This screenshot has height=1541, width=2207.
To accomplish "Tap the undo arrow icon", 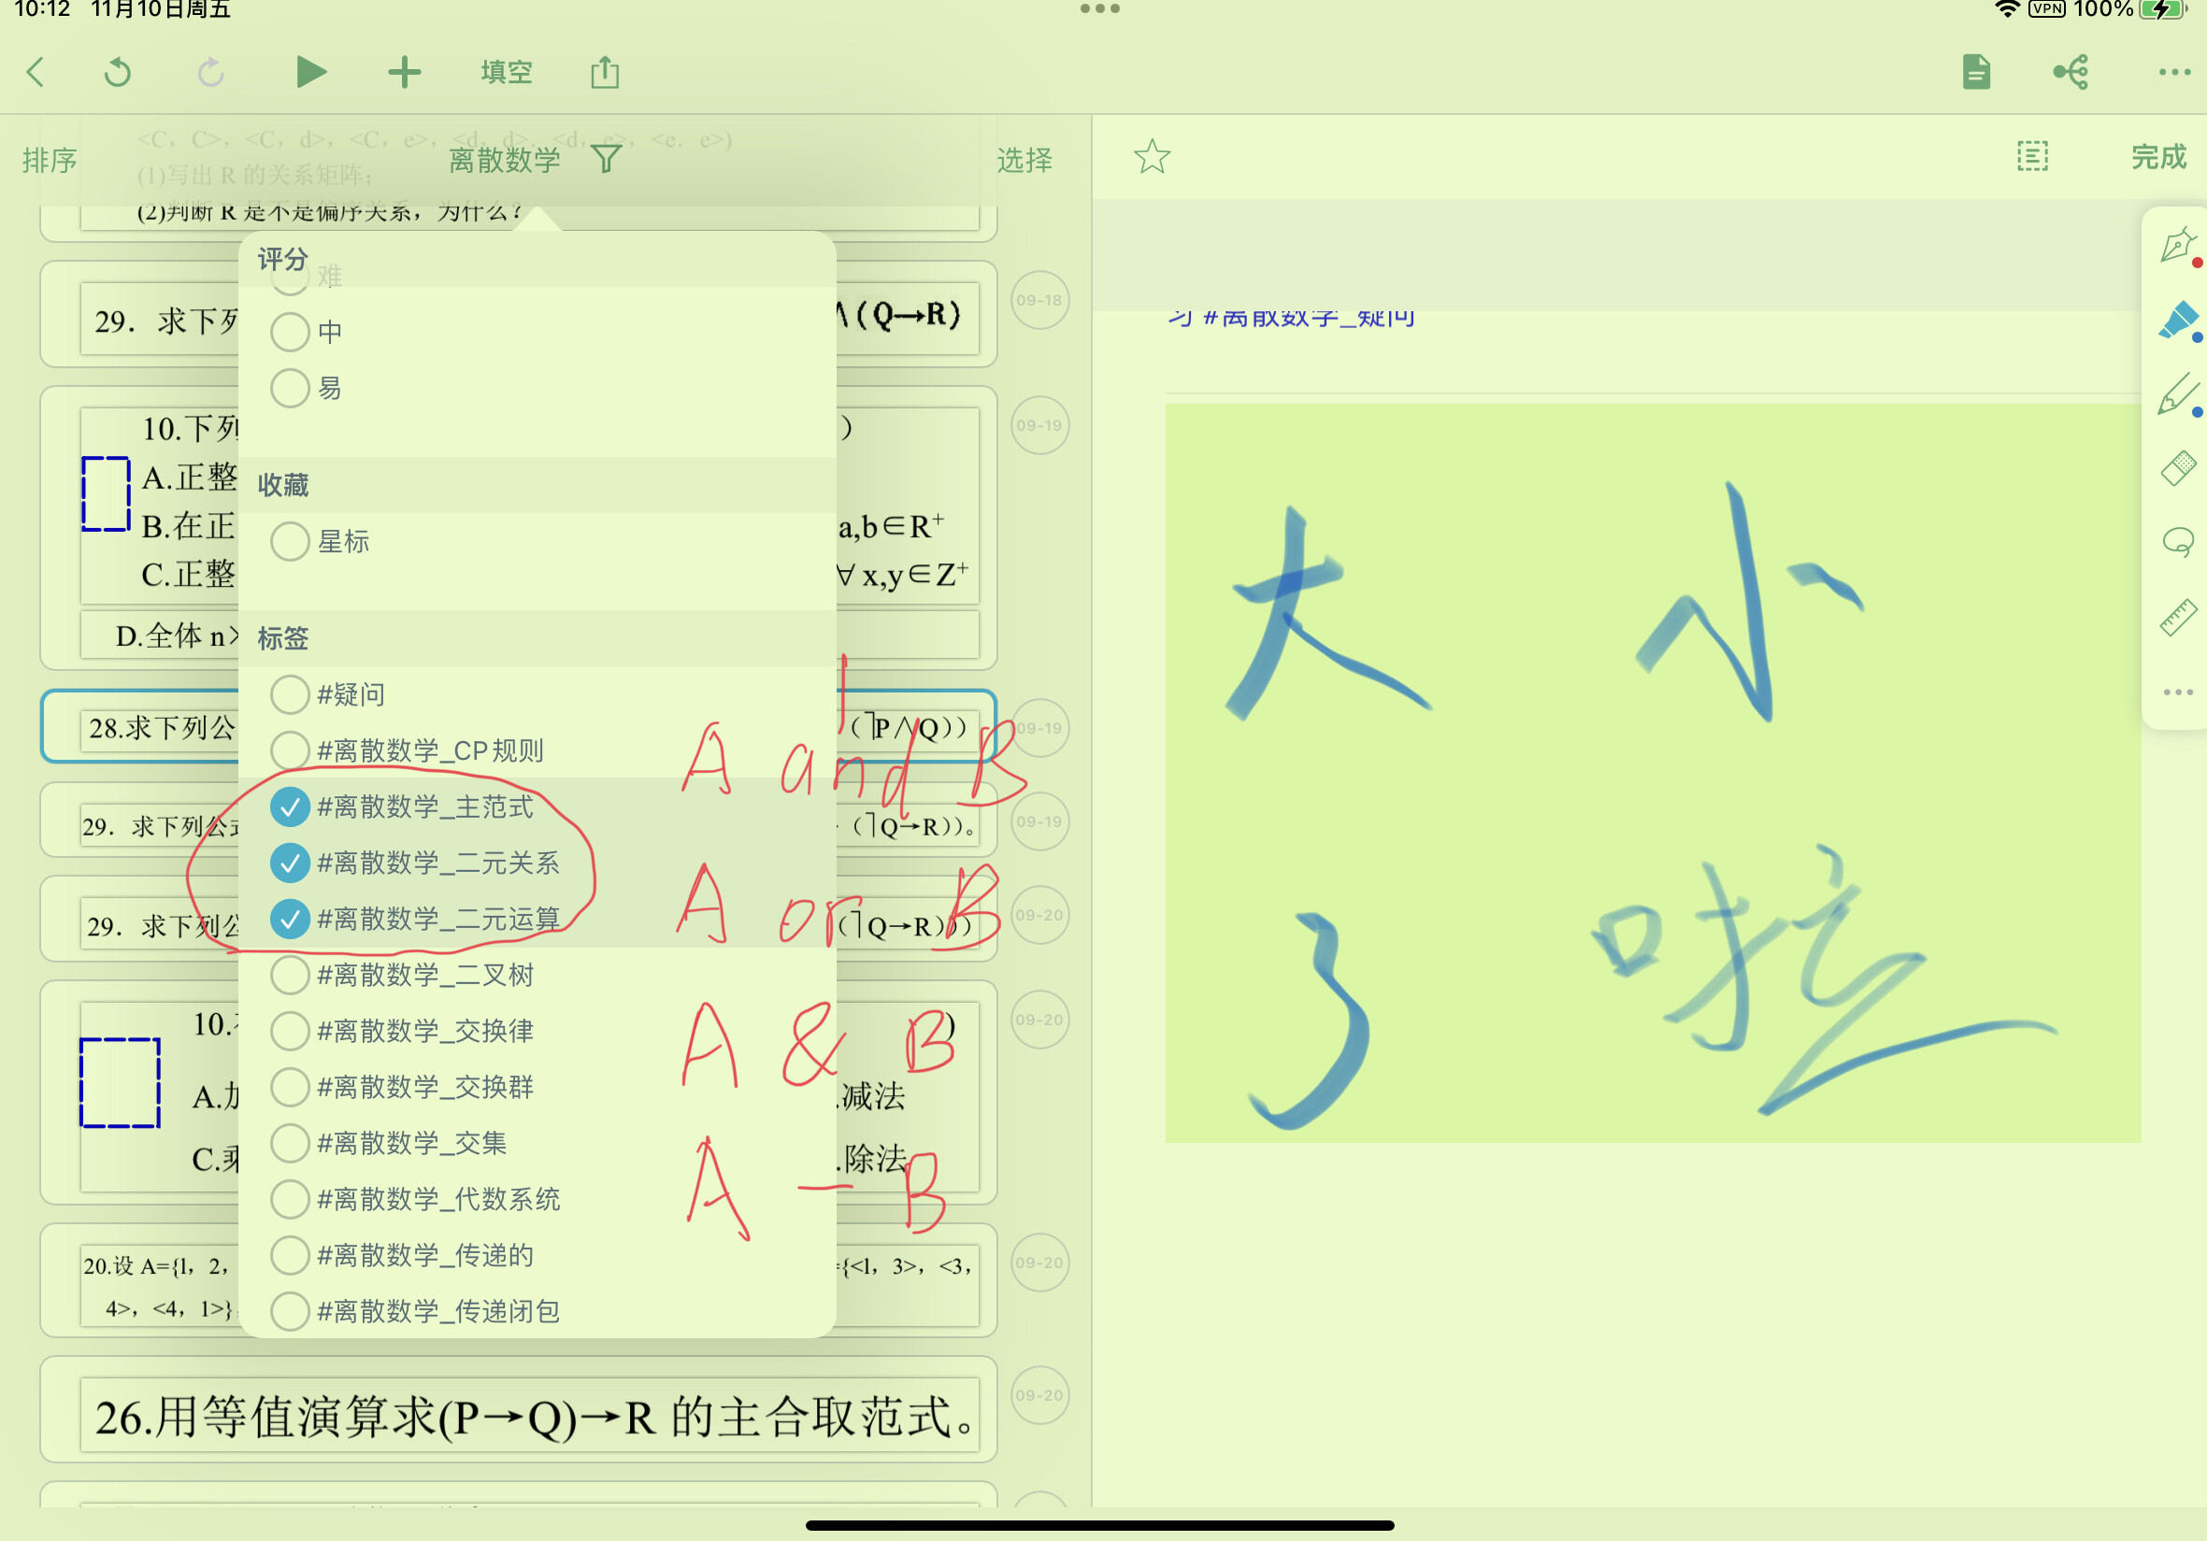I will [117, 72].
